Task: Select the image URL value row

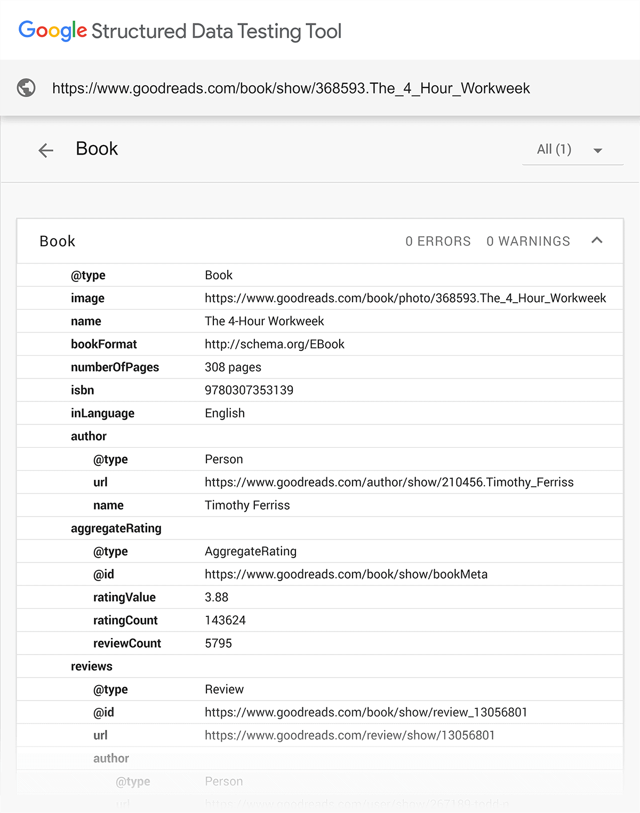Action: 405,298
